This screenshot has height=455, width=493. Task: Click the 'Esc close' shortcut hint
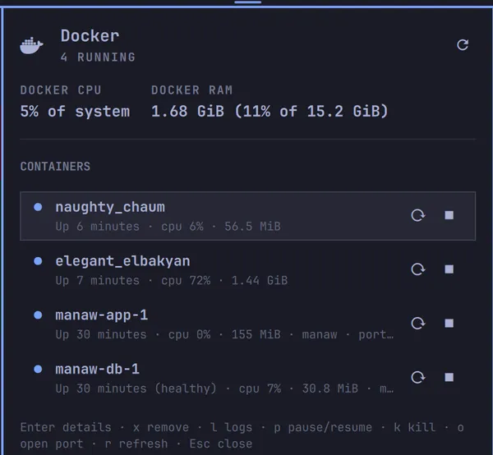221,444
